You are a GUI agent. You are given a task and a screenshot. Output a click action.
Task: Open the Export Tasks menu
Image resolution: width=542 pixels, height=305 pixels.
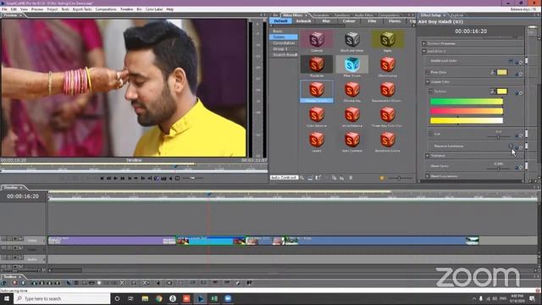click(82, 9)
